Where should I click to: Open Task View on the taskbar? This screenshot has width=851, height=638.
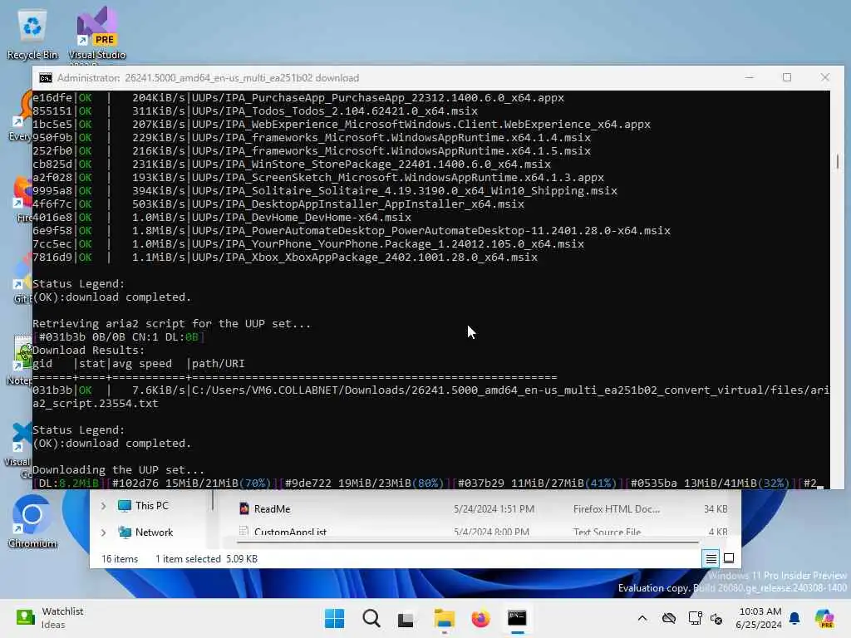[406, 618]
